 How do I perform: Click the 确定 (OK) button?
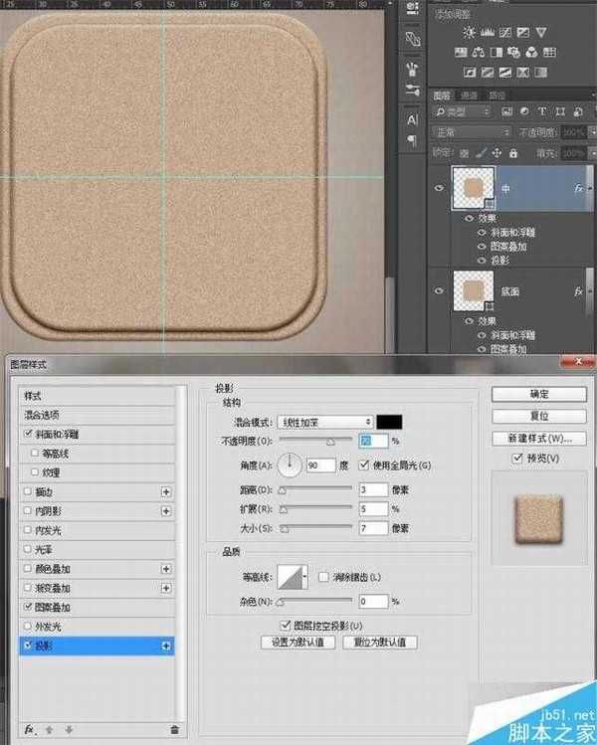539,394
